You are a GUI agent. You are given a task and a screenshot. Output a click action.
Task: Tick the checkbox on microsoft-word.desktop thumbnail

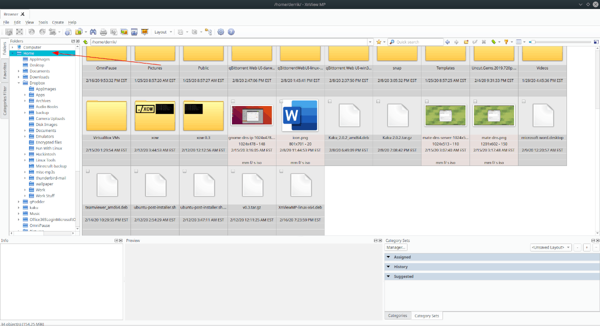(523, 101)
